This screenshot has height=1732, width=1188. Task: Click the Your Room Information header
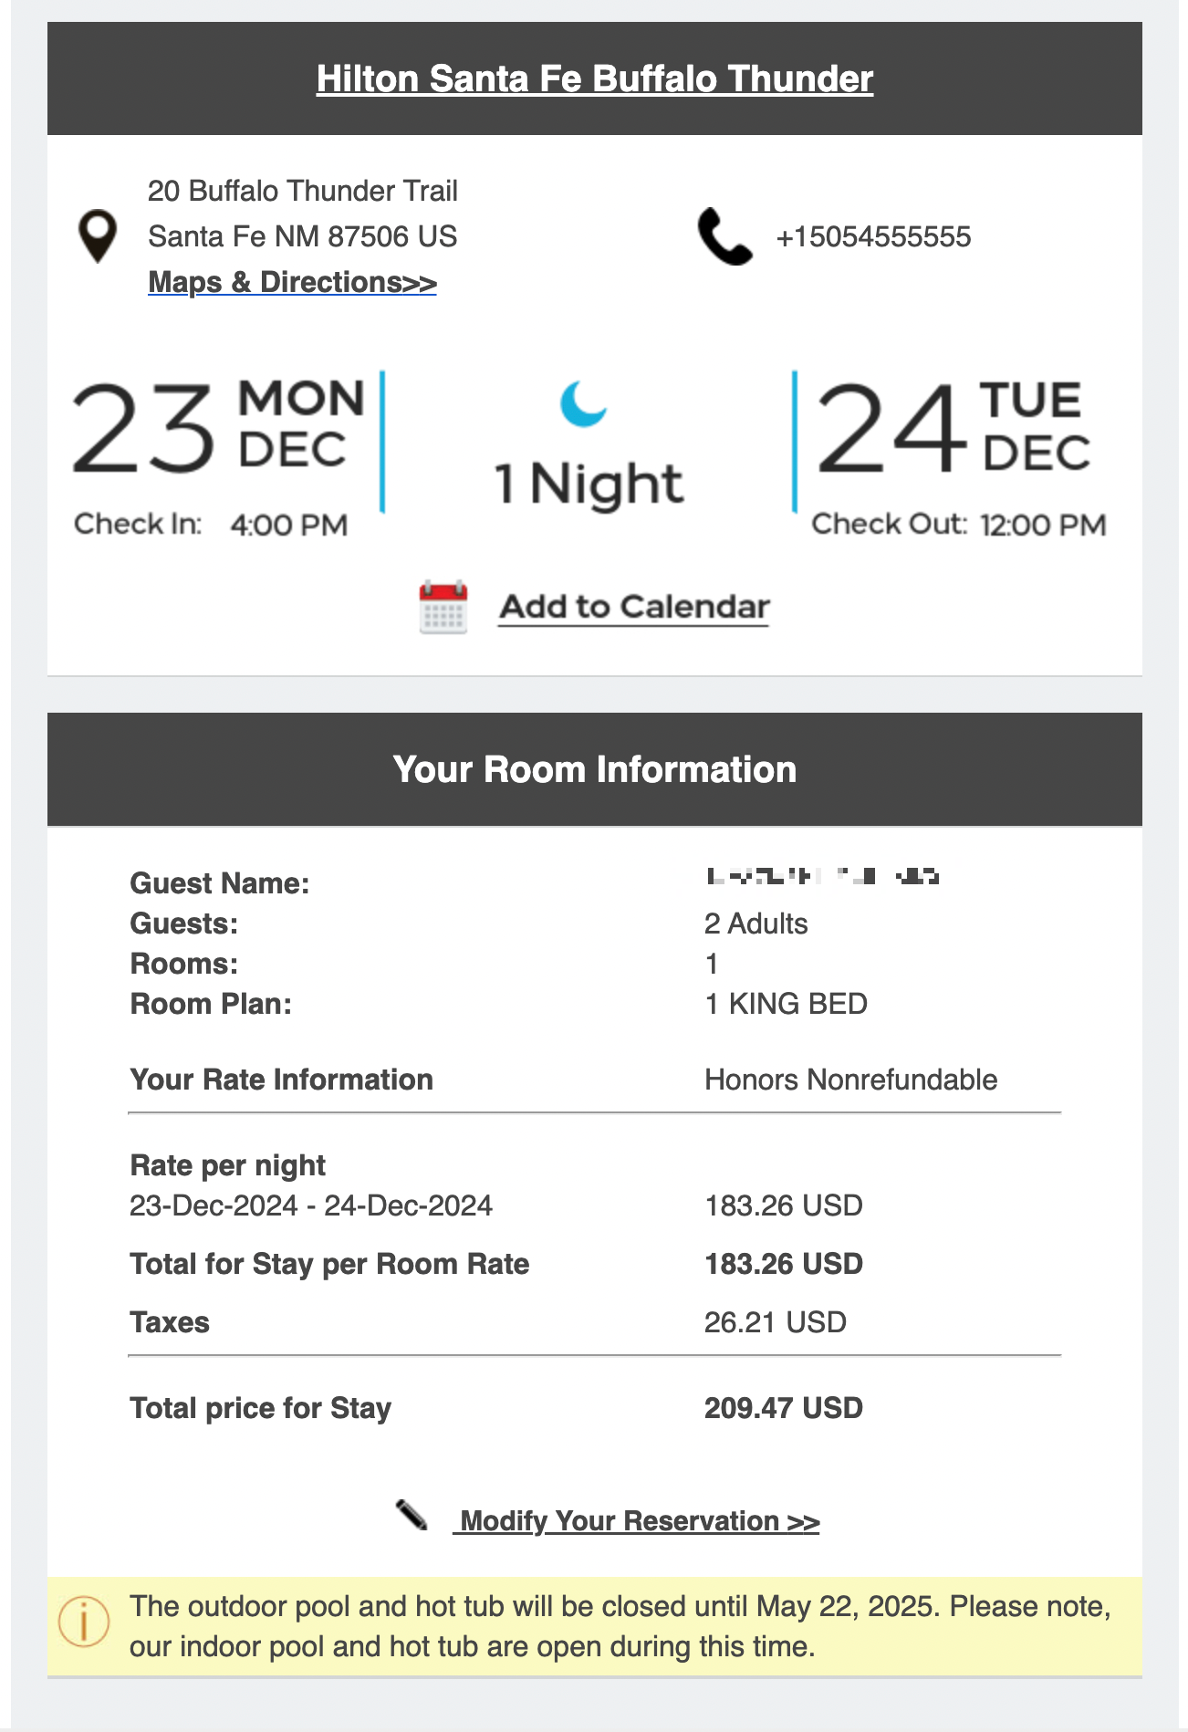click(595, 769)
